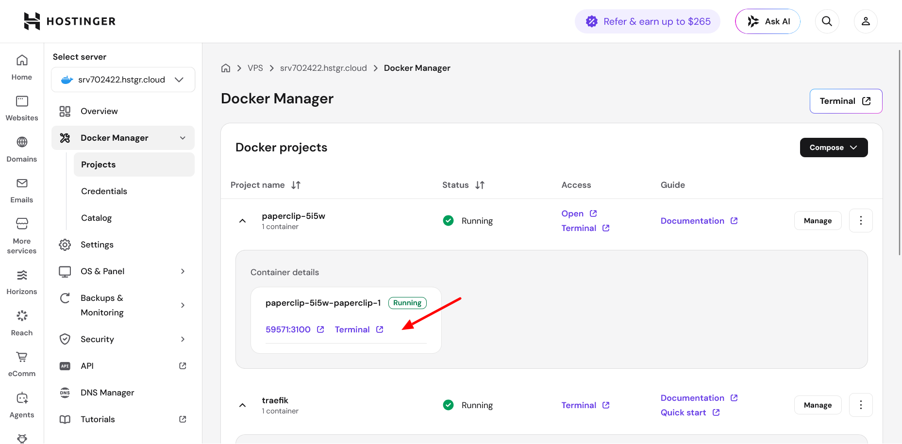Screen dimensions: 902x444
Task: Open the Compose dropdown button
Action: click(x=834, y=148)
